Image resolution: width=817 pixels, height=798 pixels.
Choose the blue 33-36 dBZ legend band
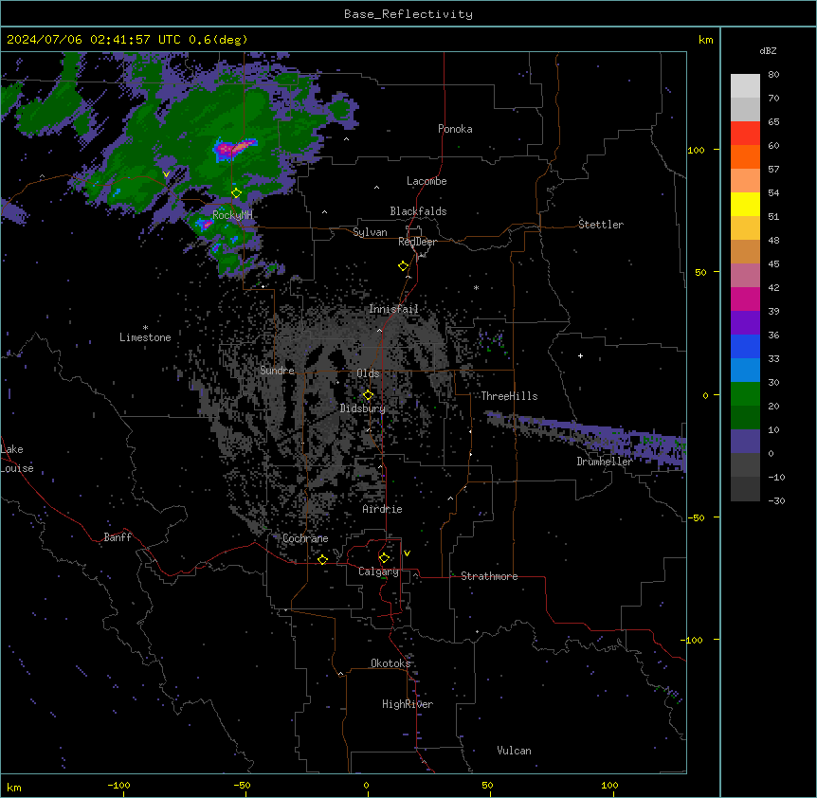[745, 346]
